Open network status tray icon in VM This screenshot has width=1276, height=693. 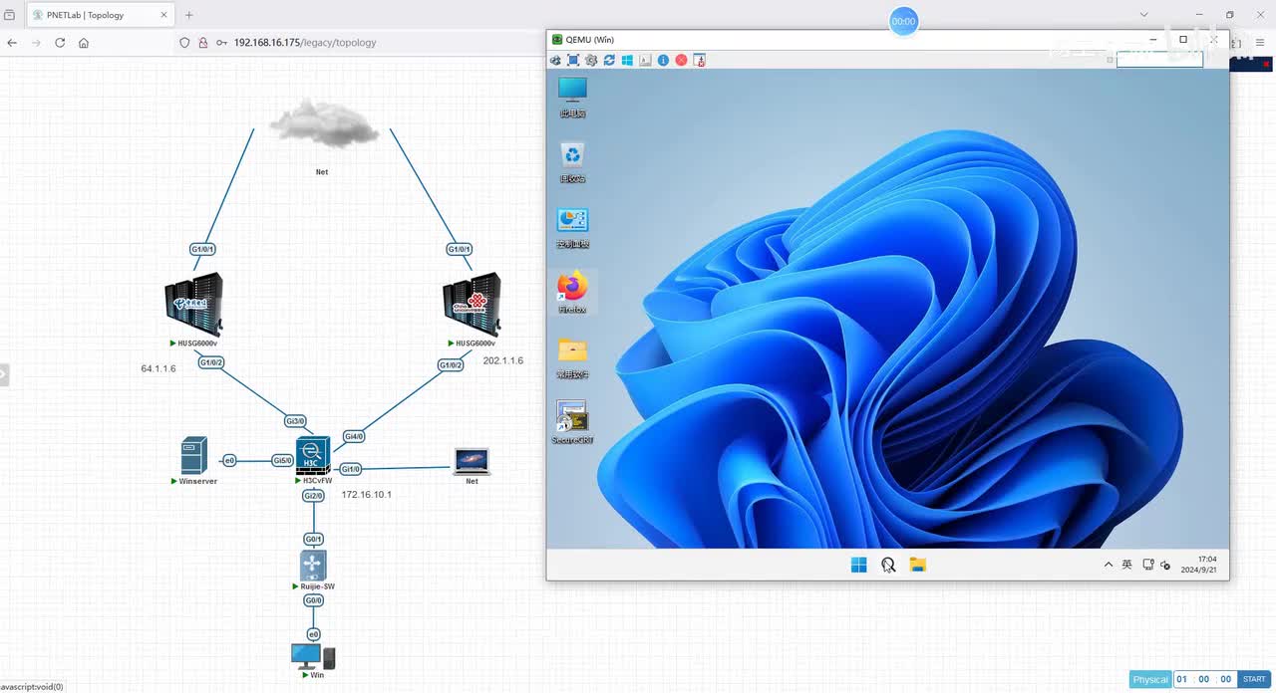1148,565
